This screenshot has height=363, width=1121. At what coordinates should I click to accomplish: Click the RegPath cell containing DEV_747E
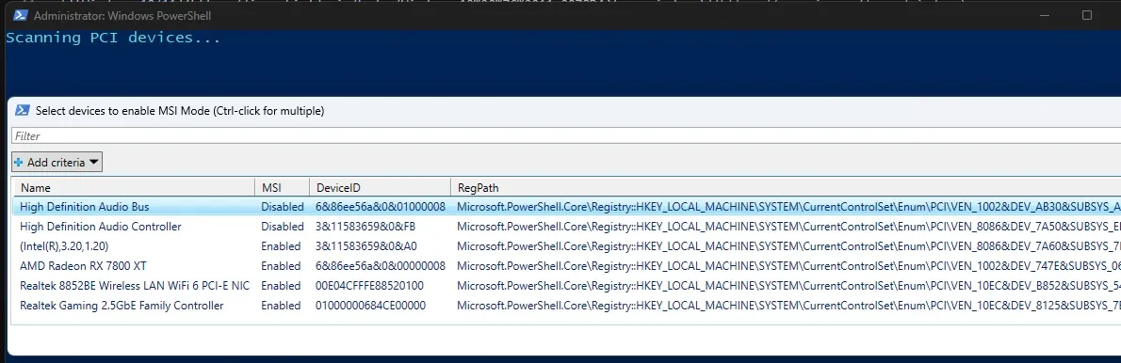click(789, 266)
